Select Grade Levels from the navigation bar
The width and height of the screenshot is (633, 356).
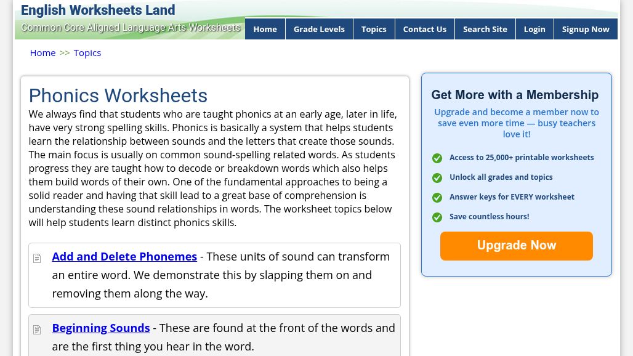pyautogui.click(x=319, y=29)
